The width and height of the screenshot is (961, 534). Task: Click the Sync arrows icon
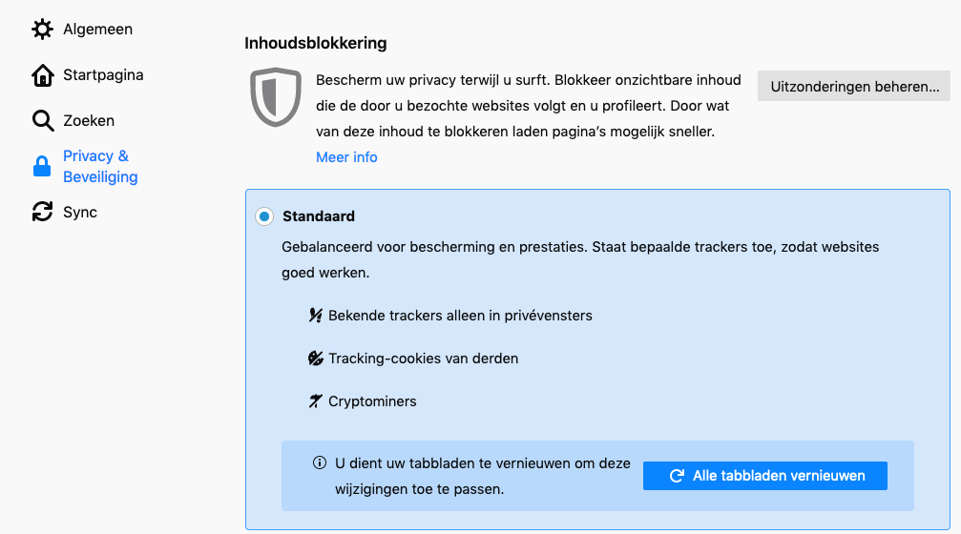pos(43,212)
